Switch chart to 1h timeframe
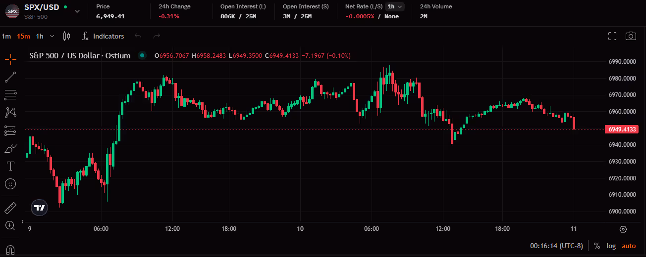Screen dimensions: 646x257 (40, 36)
